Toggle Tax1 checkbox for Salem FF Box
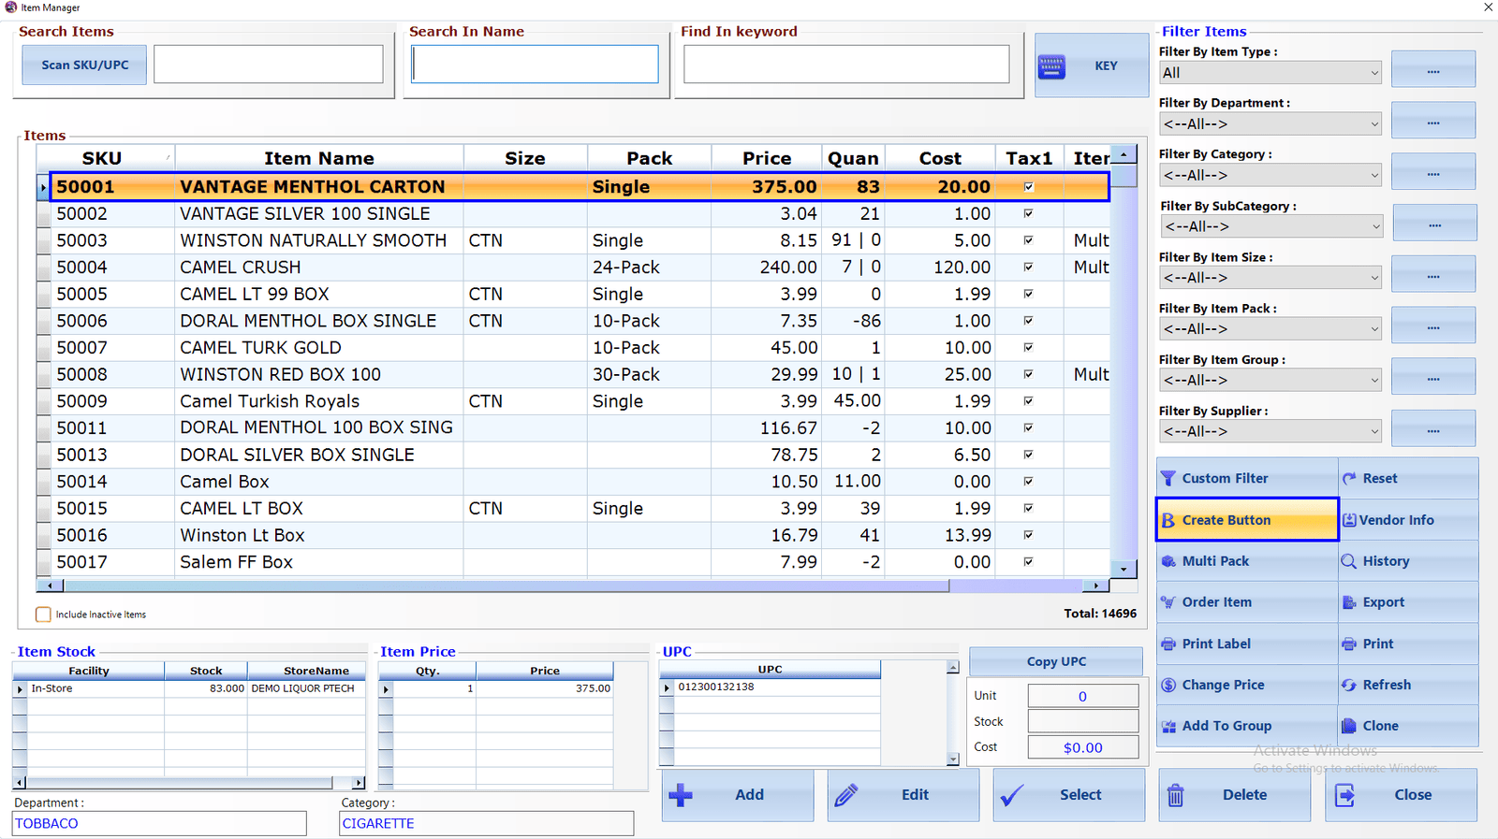The width and height of the screenshot is (1498, 839). click(x=1029, y=562)
